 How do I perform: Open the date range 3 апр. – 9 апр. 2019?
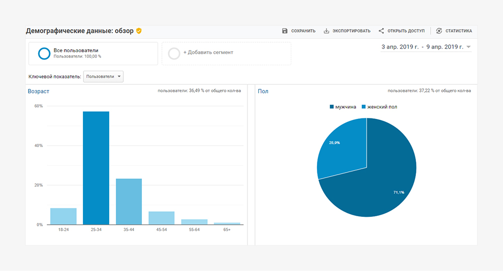422,47
